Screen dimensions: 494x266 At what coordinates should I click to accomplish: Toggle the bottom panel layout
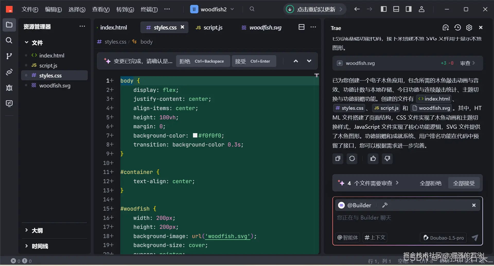[x=396, y=9]
